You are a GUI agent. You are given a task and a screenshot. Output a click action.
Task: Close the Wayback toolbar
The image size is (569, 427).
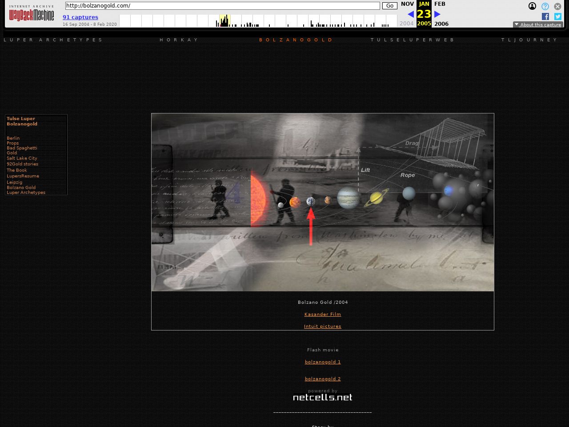click(557, 6)
